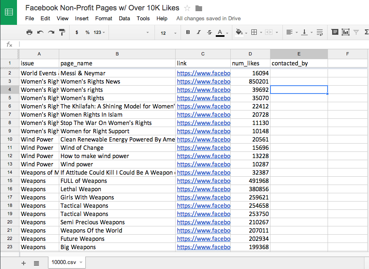This screenshot has width=369, height=269.
Task: Format cells as currency
Action: pos(77,32)
